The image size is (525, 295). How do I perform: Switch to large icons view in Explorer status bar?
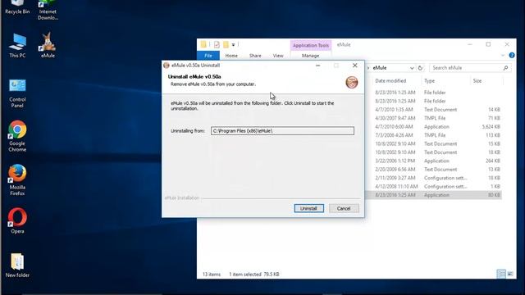pyautogui.click(x=510, y=274)
